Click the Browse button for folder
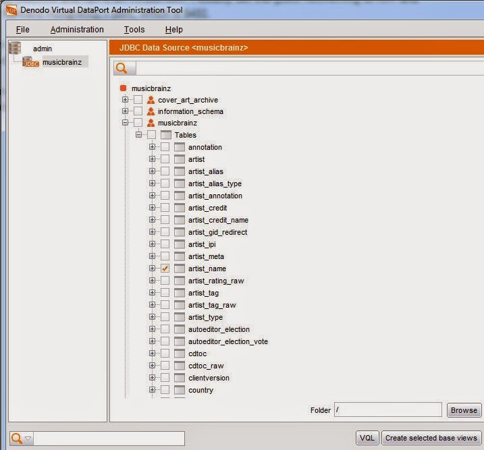 coord(464,410)
